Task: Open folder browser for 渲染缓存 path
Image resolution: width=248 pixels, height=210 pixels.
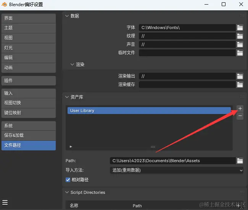Action: click(x=240, y=85)
